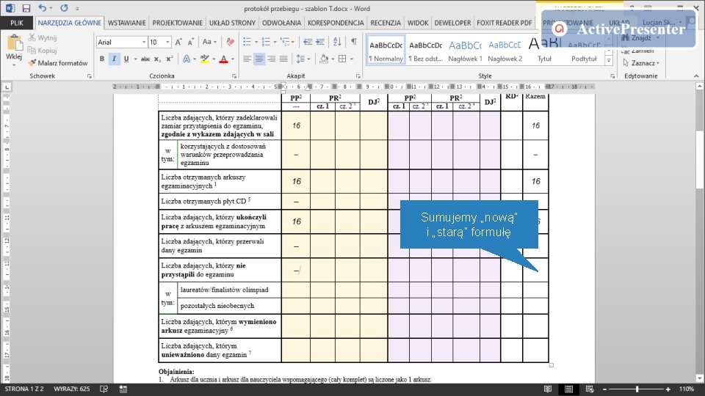705x396 pixels.
Task: Increase font size with the large A icon
Action: [x=178, y=42]
